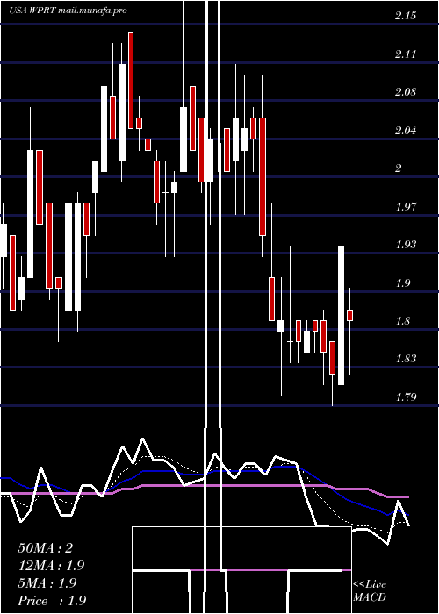Image resolution: width=439 pixels, height=614 pixels.
Task: Click the 1.93 price axis label
Action: coord(406,245)
